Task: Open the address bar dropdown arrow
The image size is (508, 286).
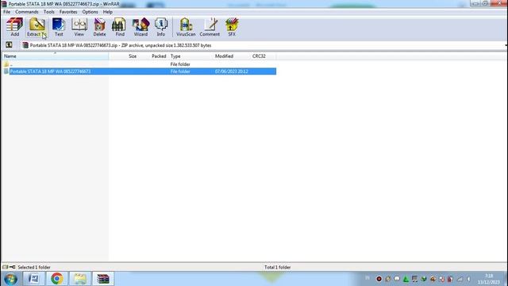Action: (x=506, y=45)
